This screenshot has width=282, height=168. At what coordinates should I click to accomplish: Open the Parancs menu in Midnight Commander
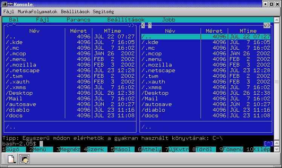(x=78, y=20)
